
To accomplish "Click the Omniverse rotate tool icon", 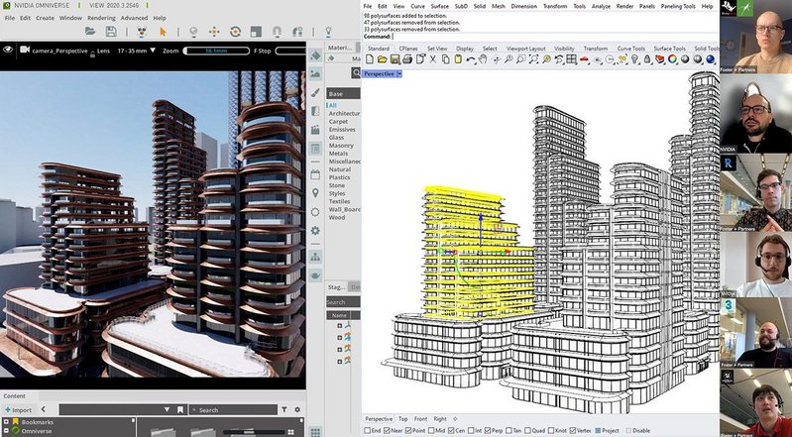I will click(235, 32).
